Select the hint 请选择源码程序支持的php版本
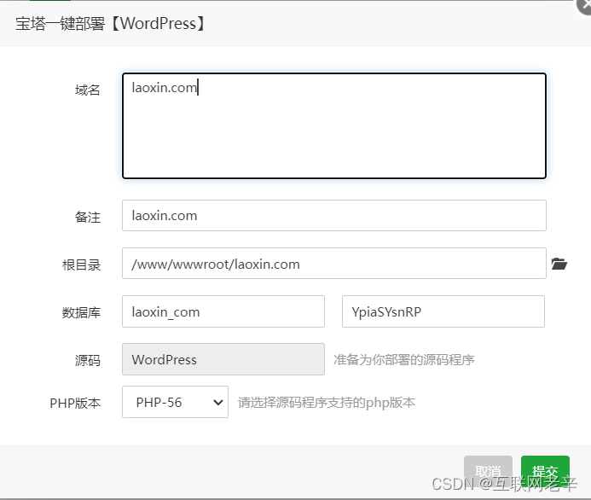 (327, 403)
